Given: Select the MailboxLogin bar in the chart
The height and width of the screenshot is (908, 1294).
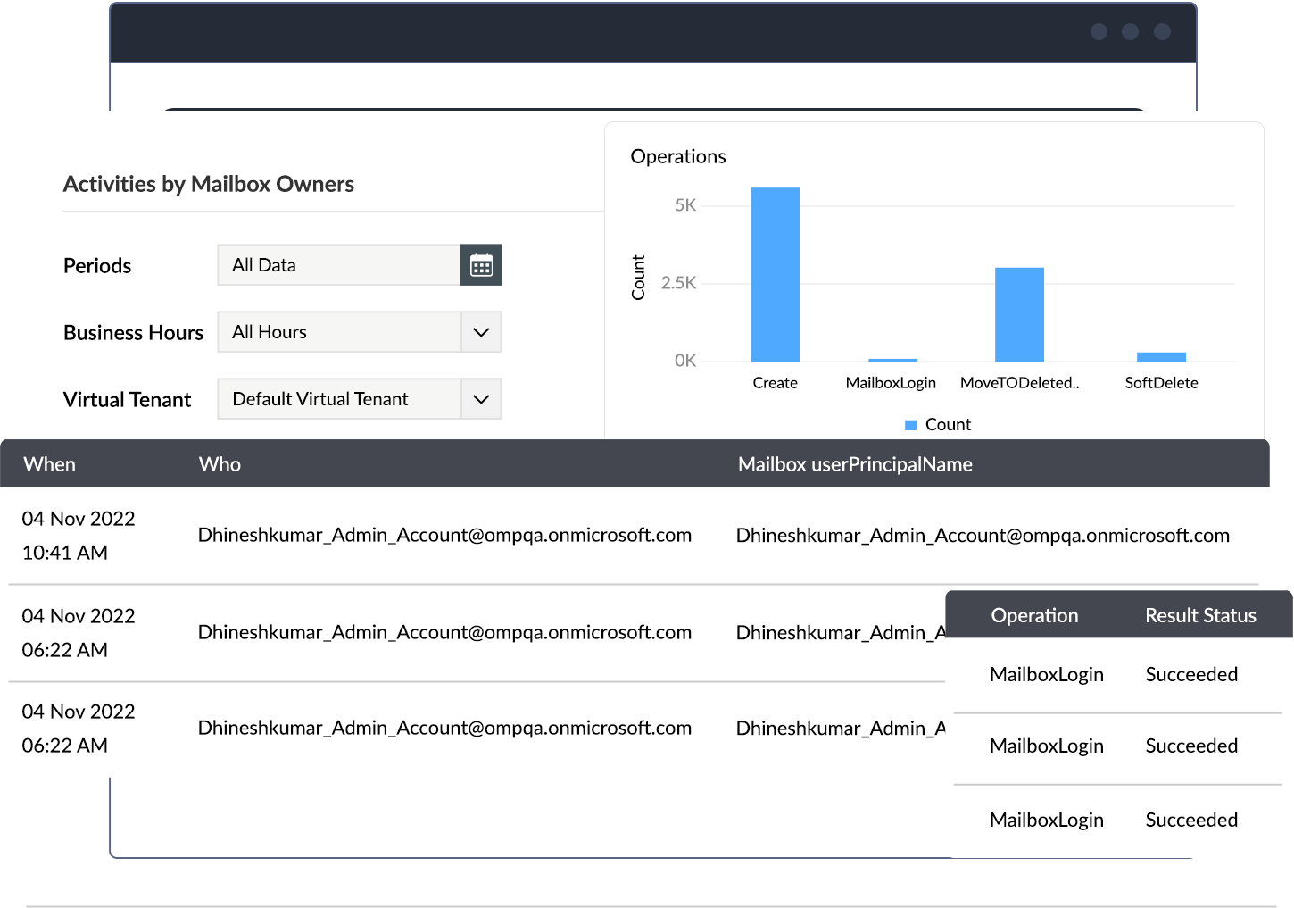Looking at the screenshot, I should pyautogui.click(x=890, y=356).
